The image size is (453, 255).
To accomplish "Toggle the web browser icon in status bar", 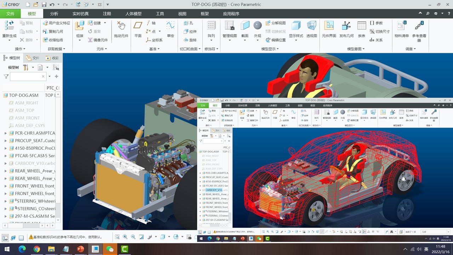I will click(13, 238).
